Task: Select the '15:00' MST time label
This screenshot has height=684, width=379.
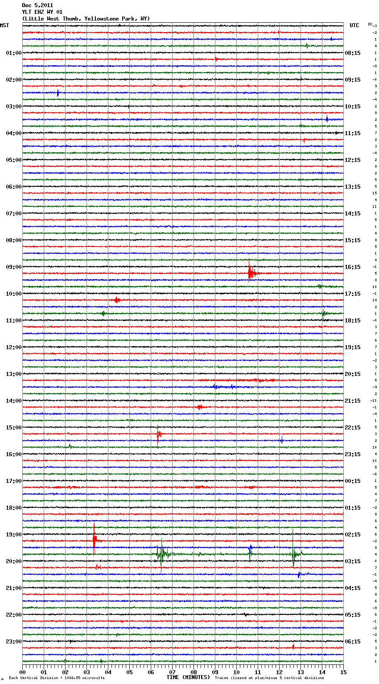Action: coord(13,428)
